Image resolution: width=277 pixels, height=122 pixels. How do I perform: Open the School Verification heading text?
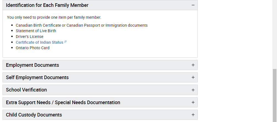tap(26, 90)
